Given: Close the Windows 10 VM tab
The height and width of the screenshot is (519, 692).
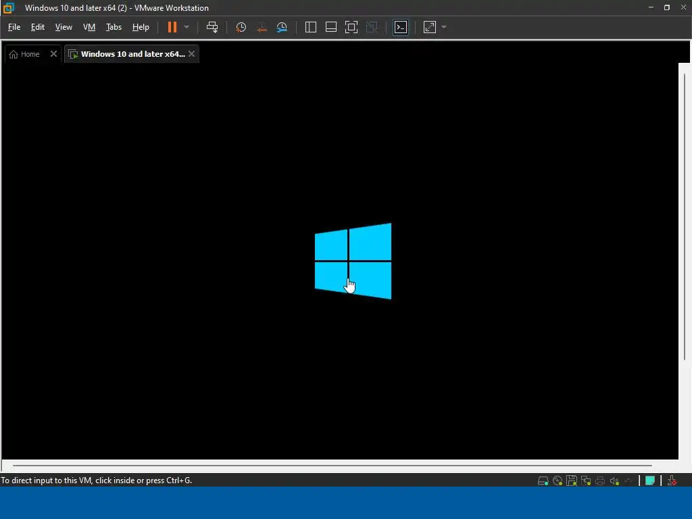Looking at the screenshot, I should coord(191,54).
